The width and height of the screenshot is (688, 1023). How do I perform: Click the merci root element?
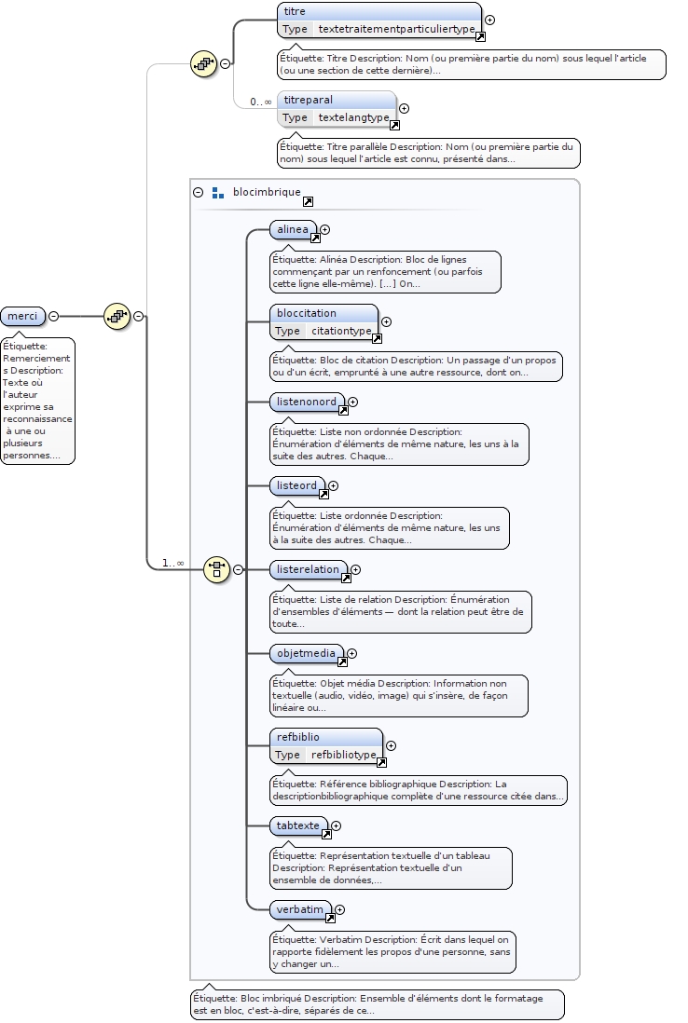(x=22, y=316)
